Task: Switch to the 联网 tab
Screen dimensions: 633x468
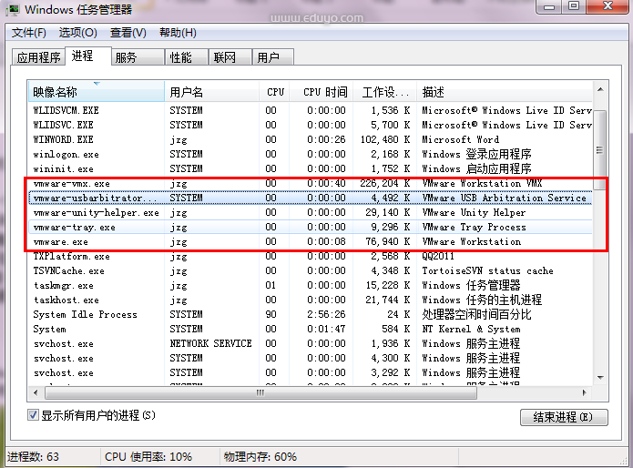Action: click(x=224, y=57)
